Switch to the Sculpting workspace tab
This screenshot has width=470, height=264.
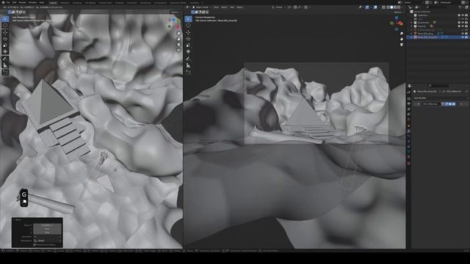pos(77,3)
